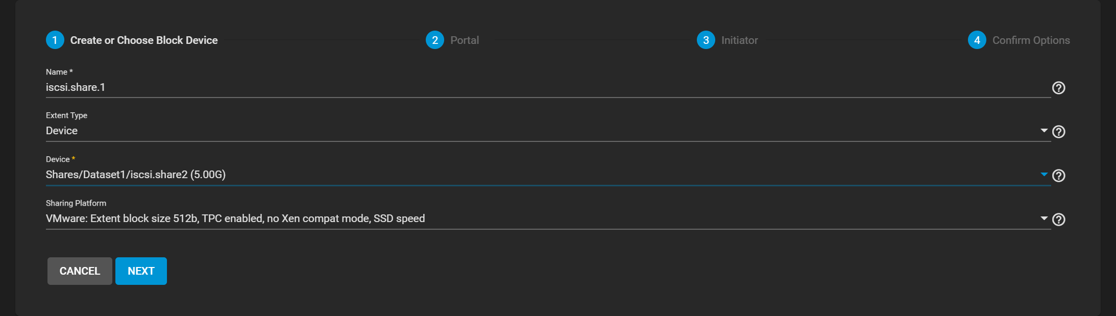Select Create or Choose Block Device label
Viewport: 1116px width, 316px height.
point(144,40)
